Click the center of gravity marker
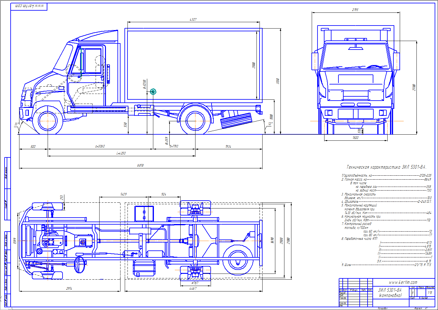 pos(153,91)
